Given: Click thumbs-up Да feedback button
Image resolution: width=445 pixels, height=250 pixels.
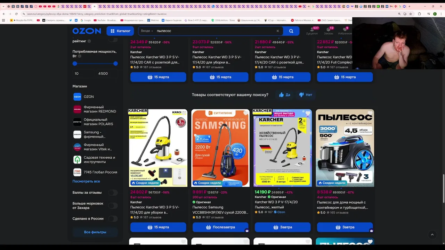Looking at the screenshot, I should coord(284,95).
